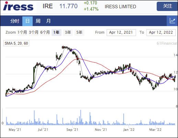178x138 pixels.
Task: Select the 日 daily chart tab
Action: pyautogui.click(x=27, y=21)
